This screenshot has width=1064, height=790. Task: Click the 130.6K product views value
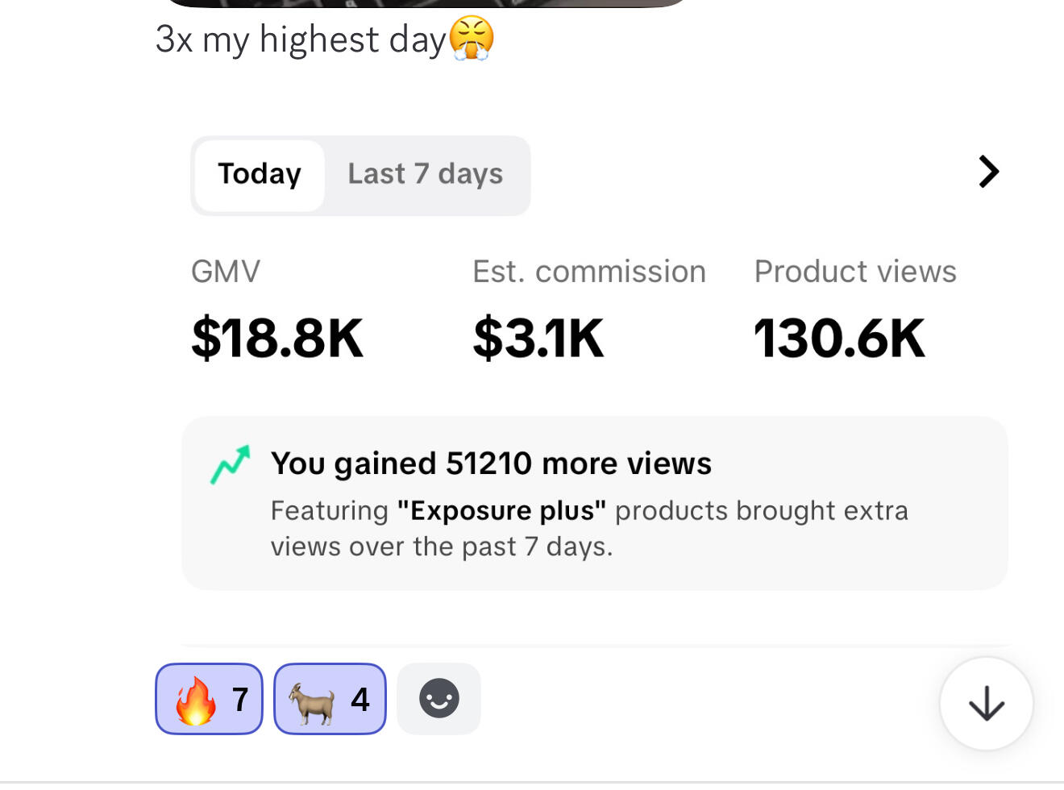coord(838,338)
